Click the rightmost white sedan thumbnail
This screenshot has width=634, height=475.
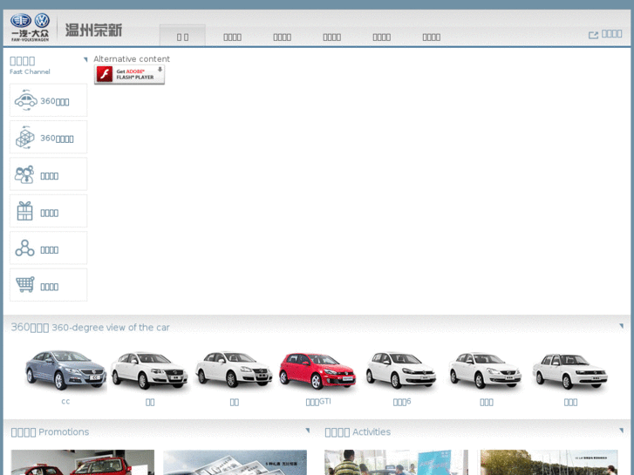pyautogui.click(x=570, y=370)
